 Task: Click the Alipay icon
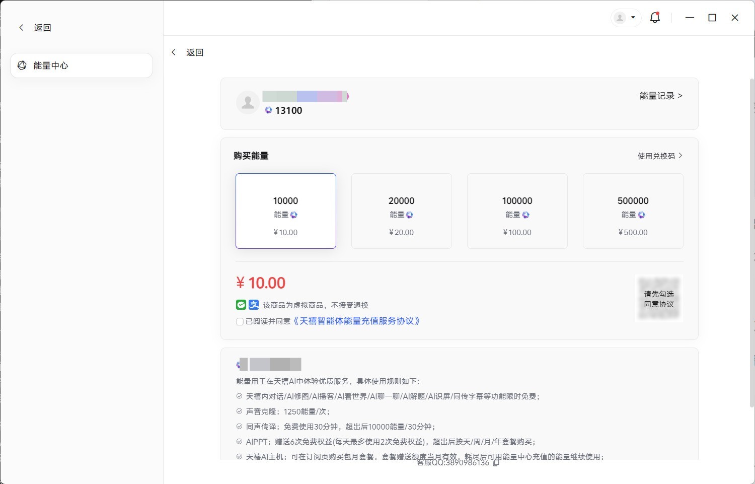pos(254,305)
